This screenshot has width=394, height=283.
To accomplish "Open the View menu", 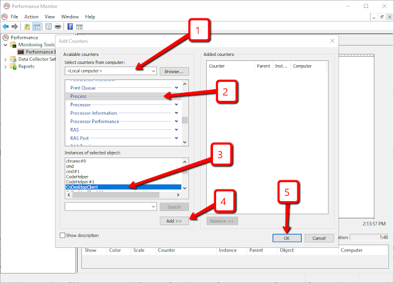I will (x=49, y=17).
